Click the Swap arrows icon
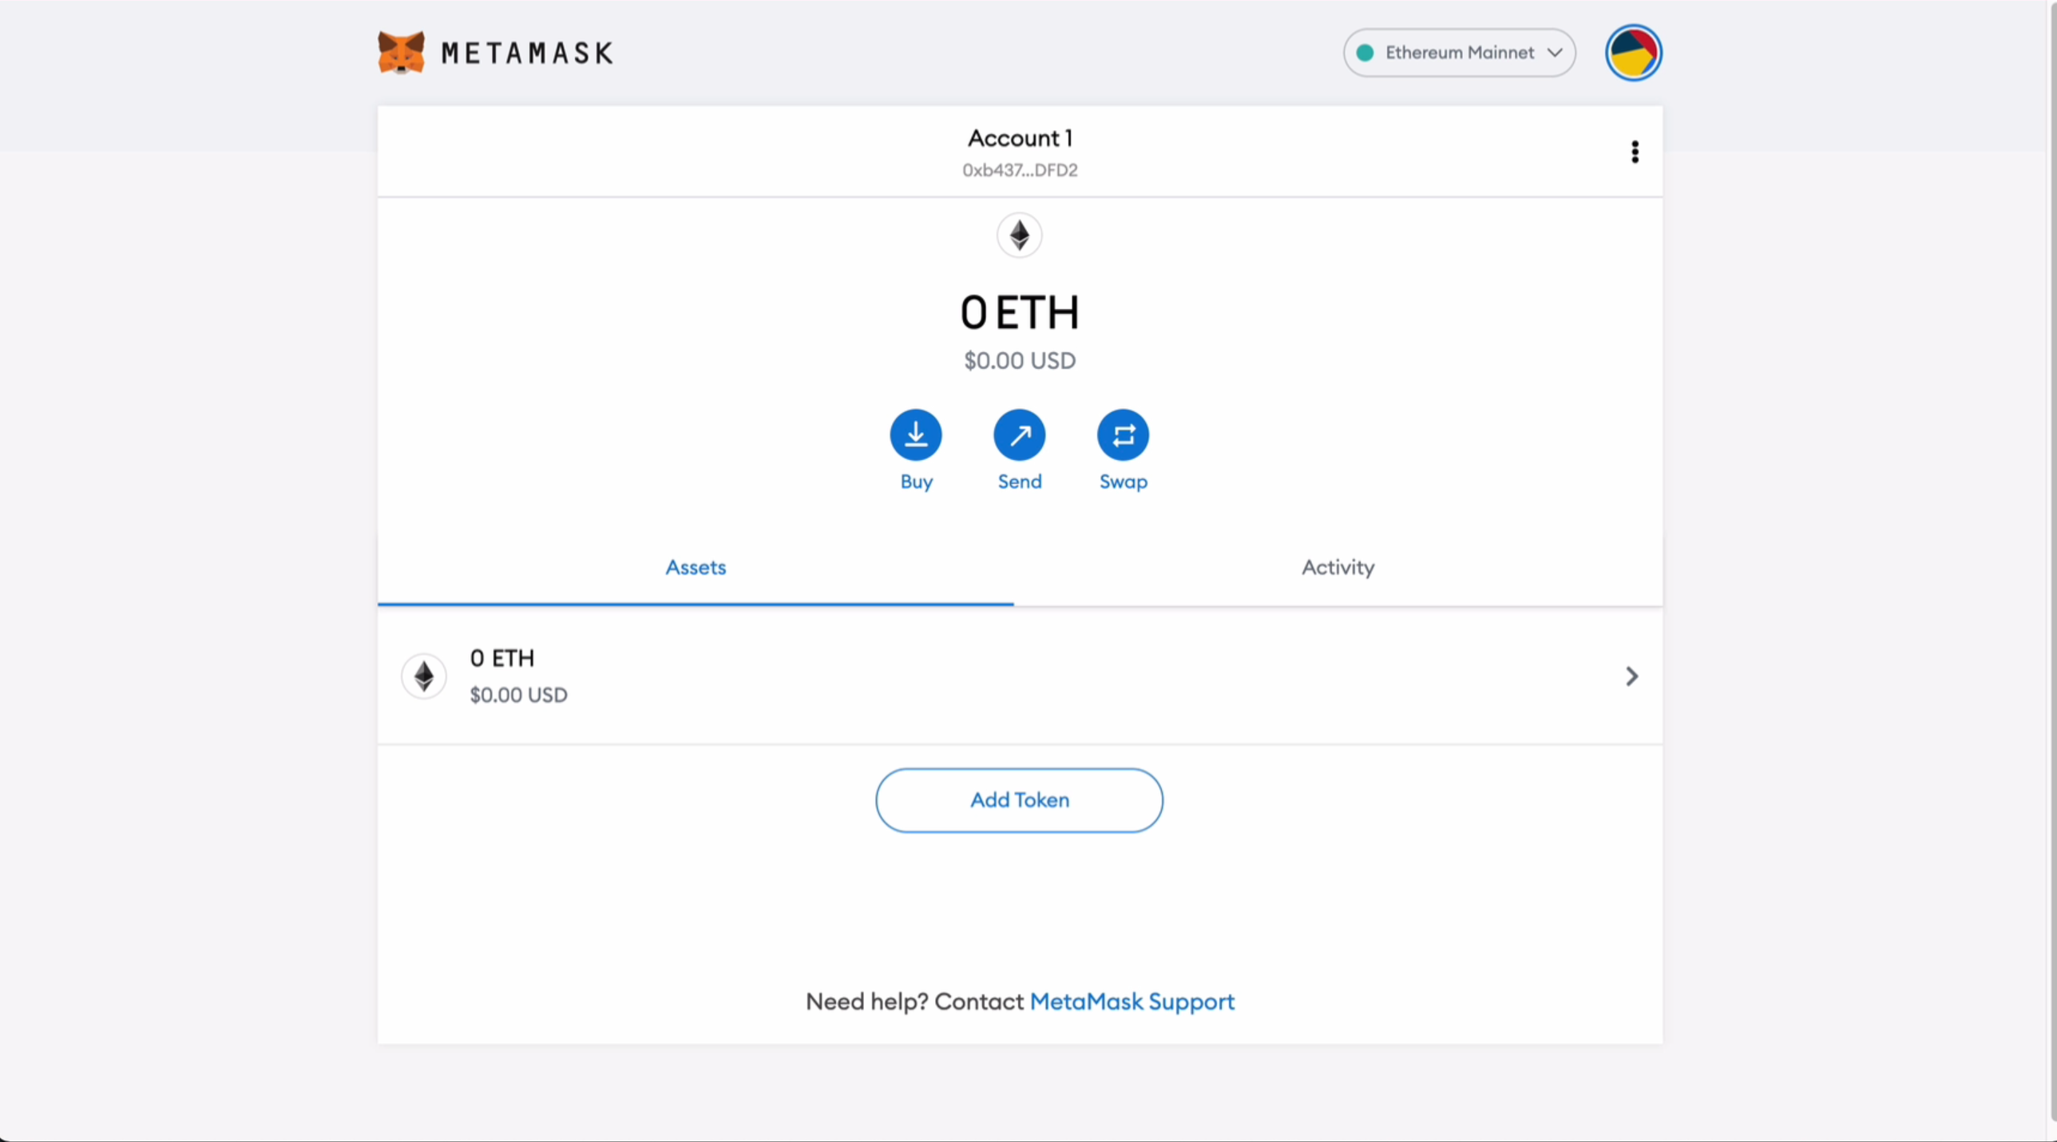The height and width of the screenshot is (1142, 2057). pyautogui.click(x=1123, y=435)
